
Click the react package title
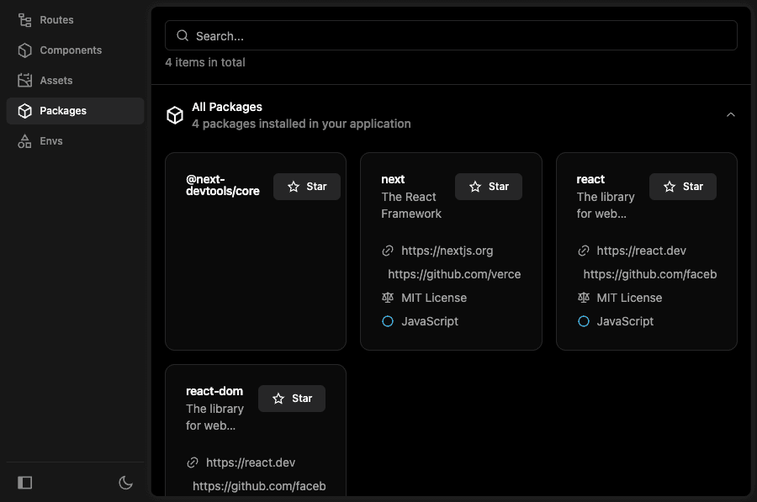click(x=590, y=180)
